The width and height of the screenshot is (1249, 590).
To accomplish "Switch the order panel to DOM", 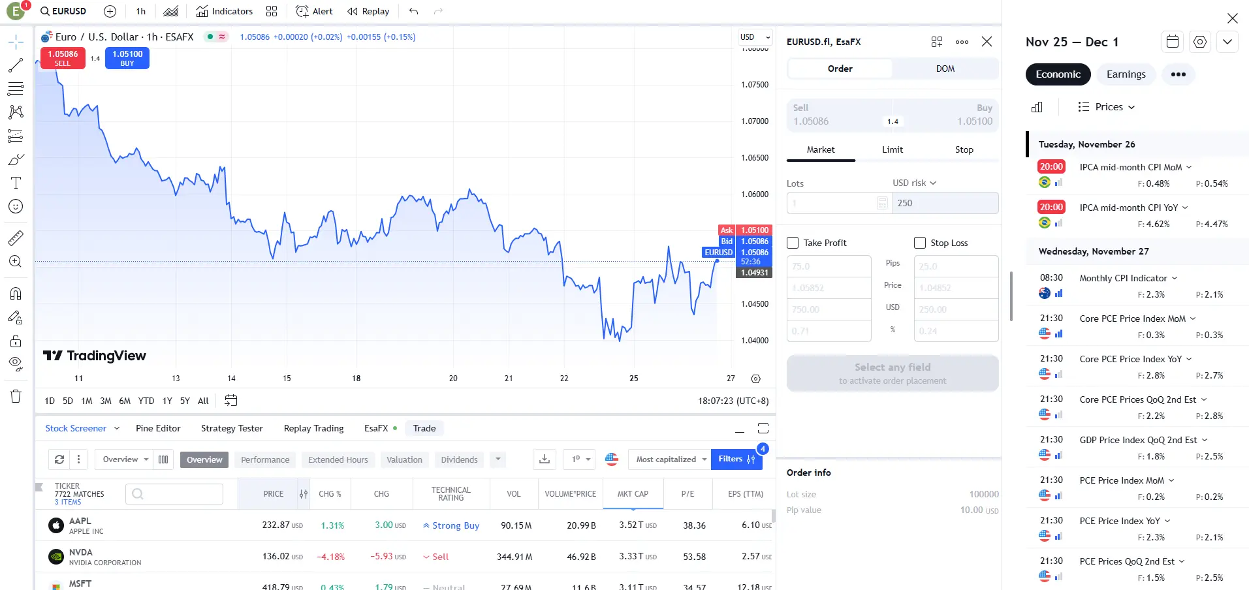I will [x=945, y=69].
